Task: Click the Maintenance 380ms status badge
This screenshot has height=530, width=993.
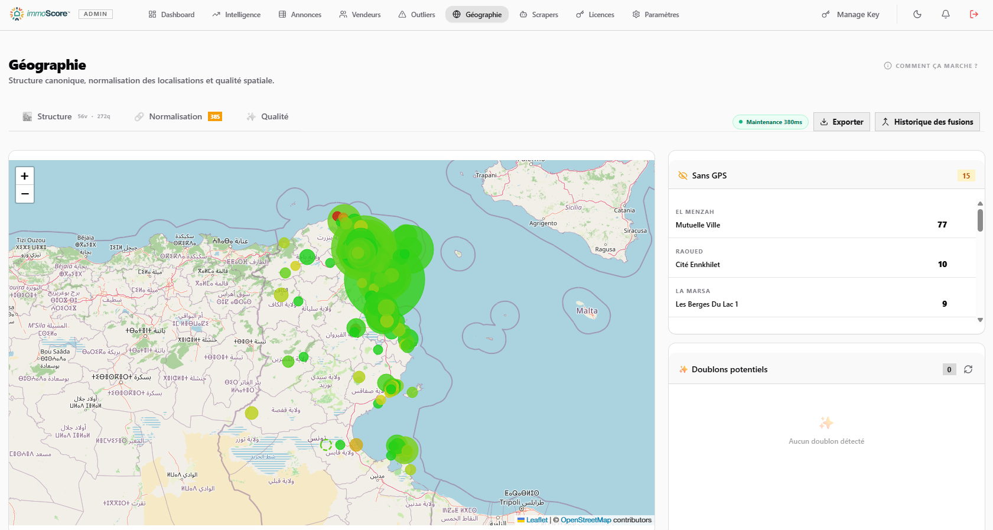Action: point(770,122)
